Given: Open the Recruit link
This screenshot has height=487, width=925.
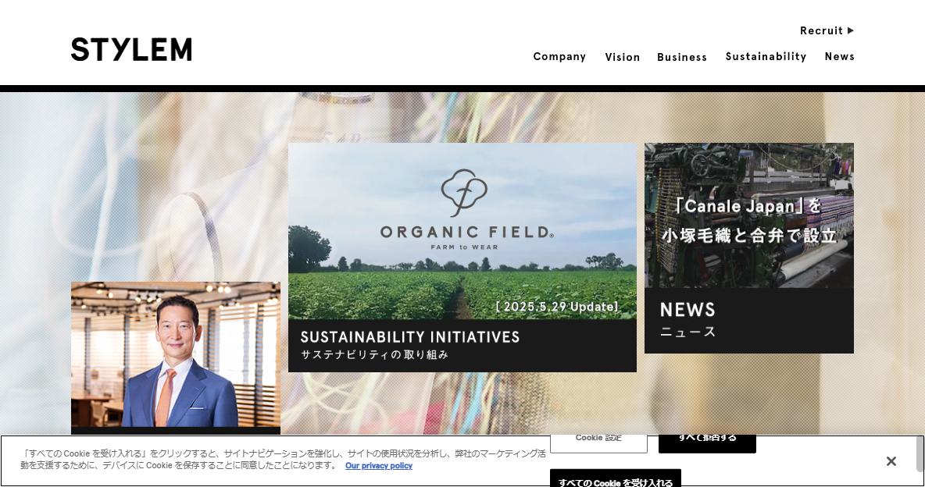Looking at the screenshot, I should click(x=827, y=30).
